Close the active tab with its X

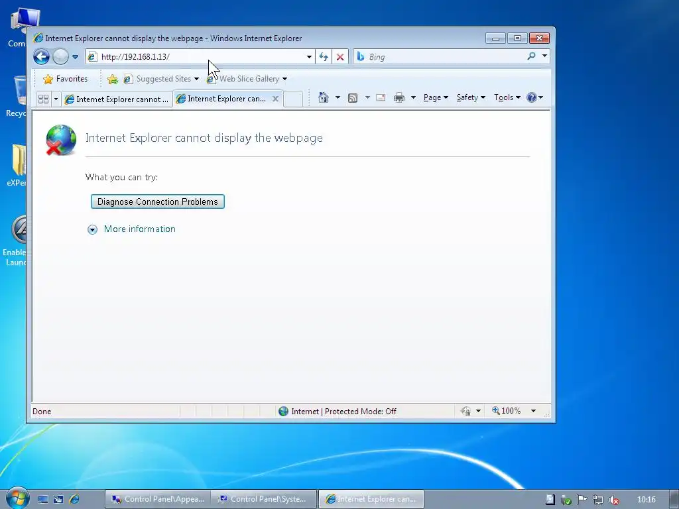(x=275, y=99)
